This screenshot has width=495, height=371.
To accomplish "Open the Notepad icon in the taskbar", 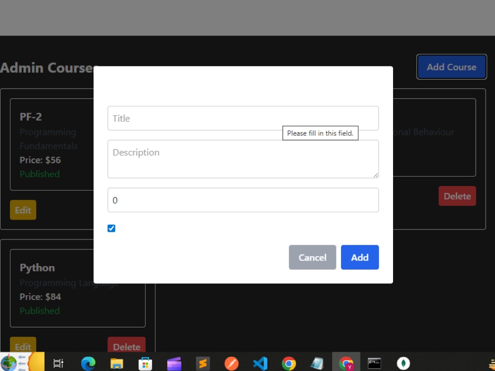I will coord(317,364).
